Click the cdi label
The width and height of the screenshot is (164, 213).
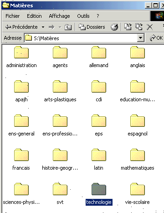[99, 99]
